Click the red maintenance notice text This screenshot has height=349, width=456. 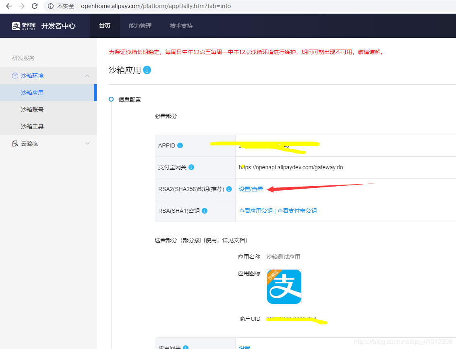[247, 52]
